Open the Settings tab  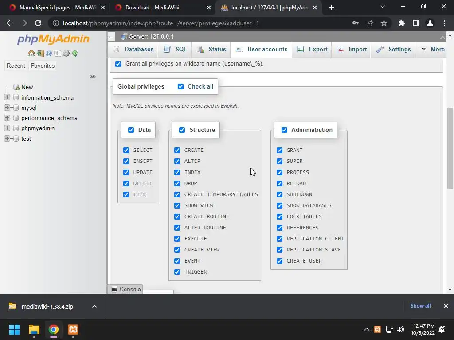click(394, 50)
